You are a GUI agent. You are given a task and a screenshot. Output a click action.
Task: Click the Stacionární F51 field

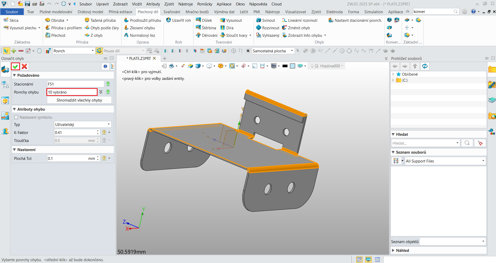click(76, 84)
